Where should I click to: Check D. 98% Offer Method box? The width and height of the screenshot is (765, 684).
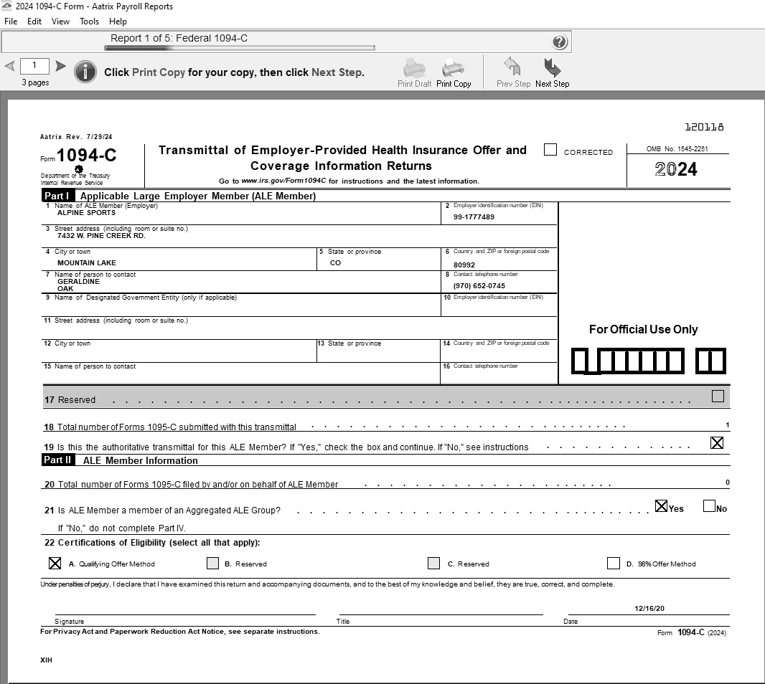(x=614, y=563)
